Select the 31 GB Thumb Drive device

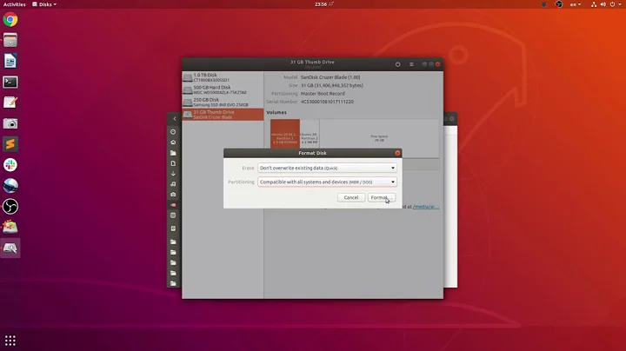[x=223, y=115]
